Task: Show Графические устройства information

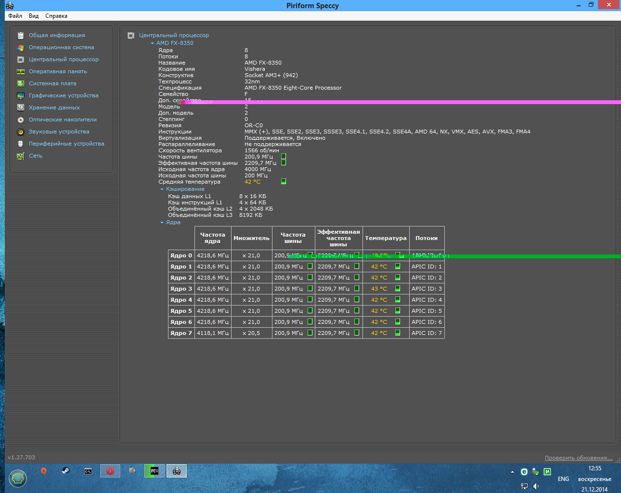Action: click(x=64, y=95)
